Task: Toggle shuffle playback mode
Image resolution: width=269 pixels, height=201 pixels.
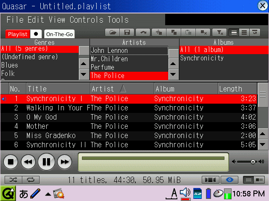Action: coord(13,180)
